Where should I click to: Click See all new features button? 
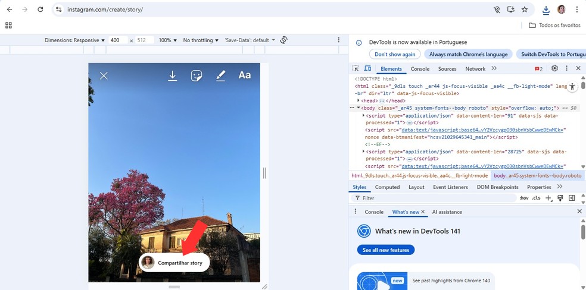pyautogui.click(x=386, y=250)
